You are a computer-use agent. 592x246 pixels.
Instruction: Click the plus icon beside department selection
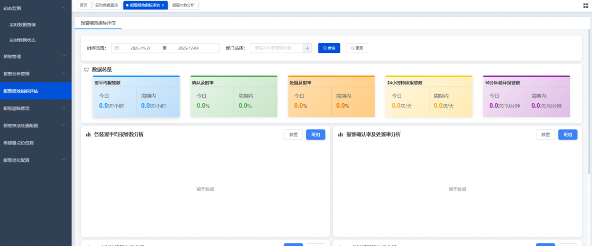pyautogui.click(x=308, y=48)
